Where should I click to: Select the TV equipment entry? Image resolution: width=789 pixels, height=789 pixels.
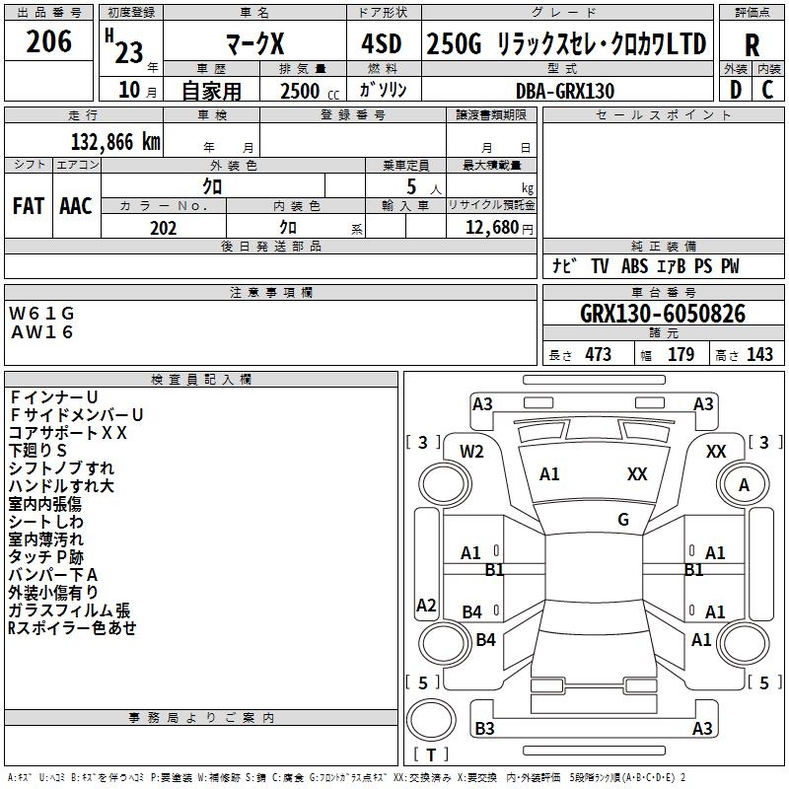pos(600,265)
